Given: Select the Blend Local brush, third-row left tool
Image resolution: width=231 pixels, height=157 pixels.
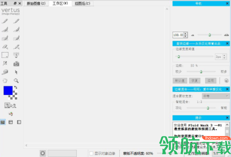Looking at the screenshot, I should 5,38.
